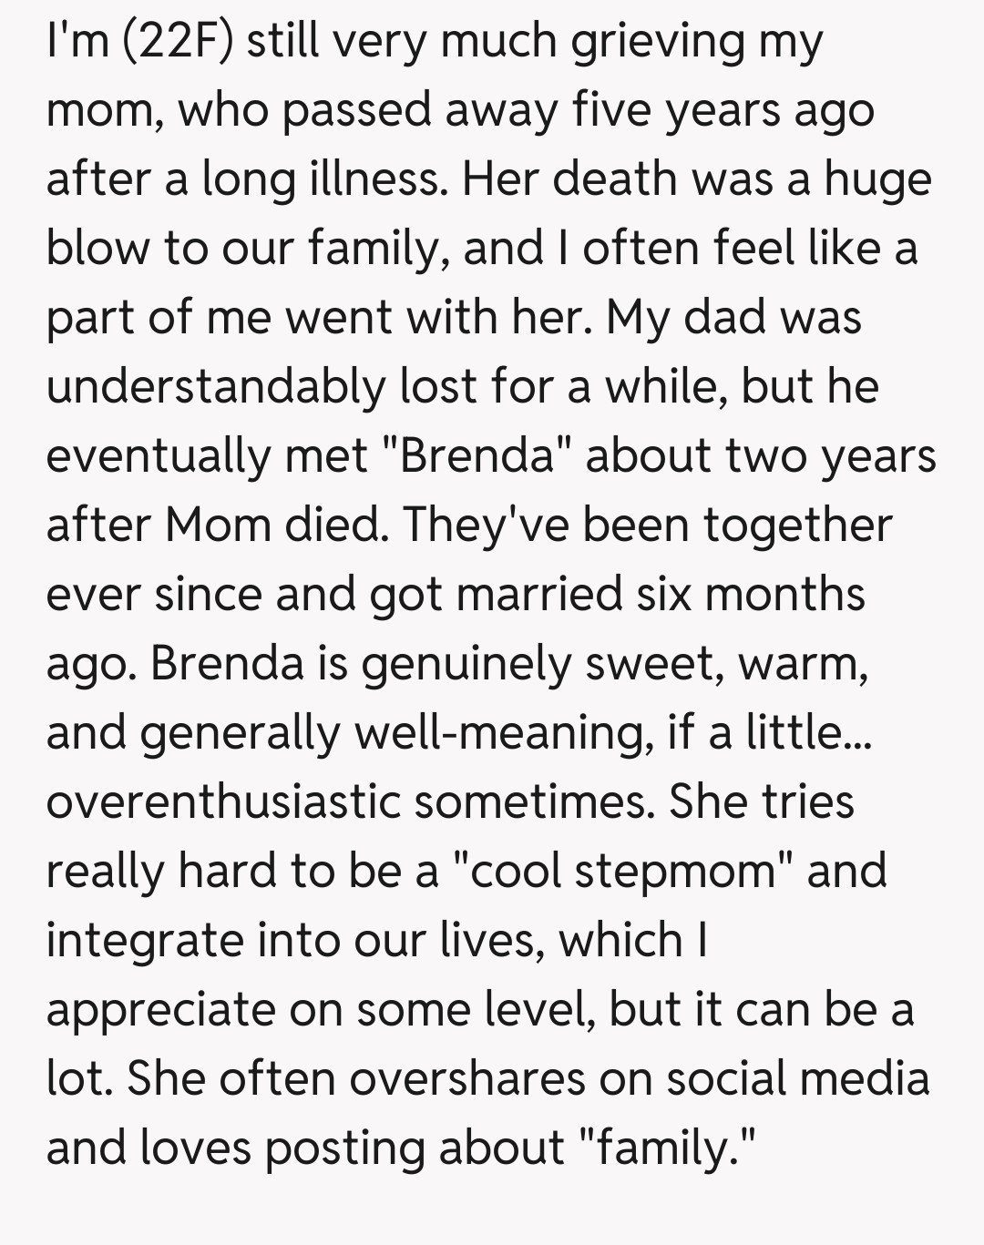Click the quoted phrase "cool stepmom"
Viewport: 984px width, 1245px height.
[623, 872]
